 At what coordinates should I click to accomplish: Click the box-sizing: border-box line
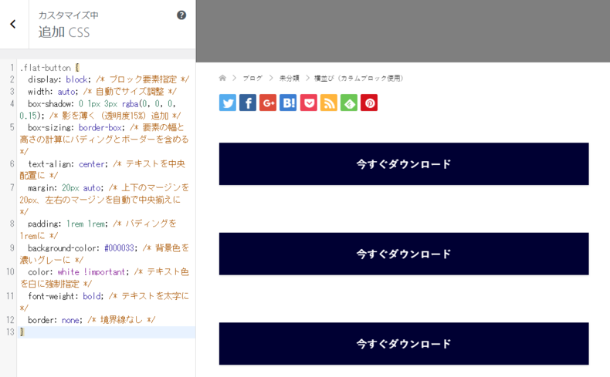coord(106,140)
